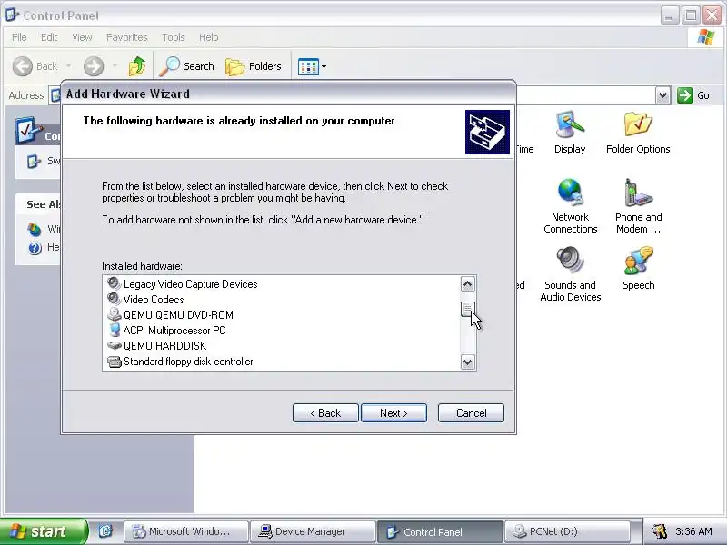Cancel the Add Hardware Wizard
Image resolution: width=727 pixels, height=545 pixels.
click(x=471, y=413)
